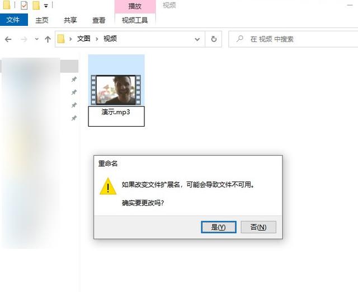Viewport: 358px width, 292px height.
Task: Click the 演示.mp3 filename edit box
Action: tap(116, 116)
